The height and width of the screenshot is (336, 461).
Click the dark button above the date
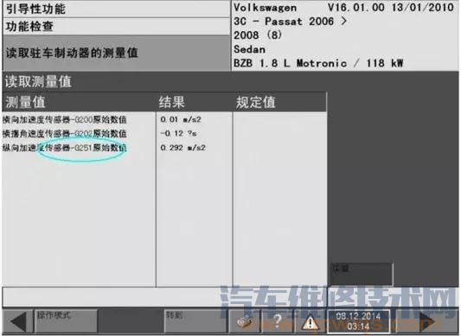click(362, 275)
